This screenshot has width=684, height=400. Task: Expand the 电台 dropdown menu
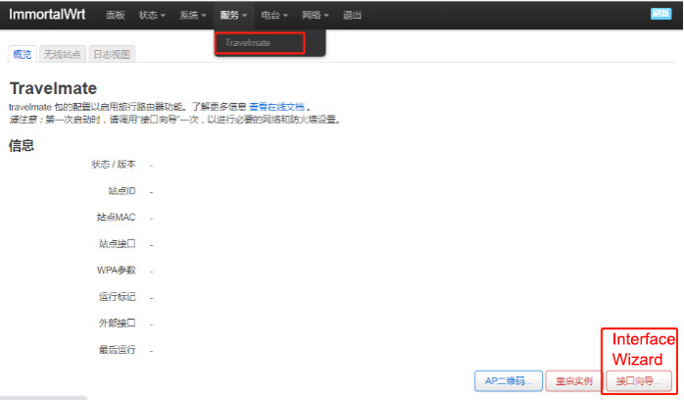[274, 16]
